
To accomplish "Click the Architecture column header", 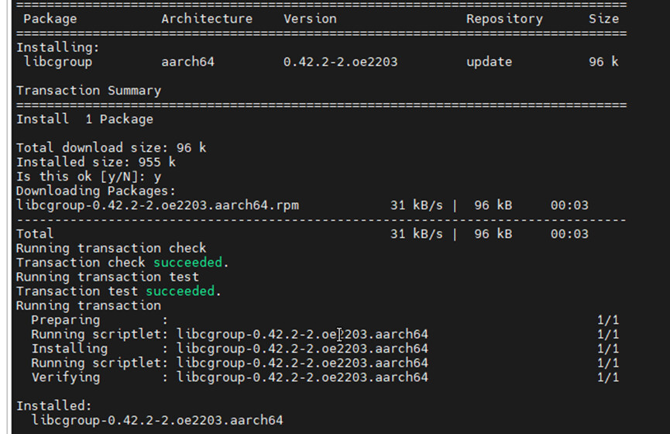I will tap(207, 19).
